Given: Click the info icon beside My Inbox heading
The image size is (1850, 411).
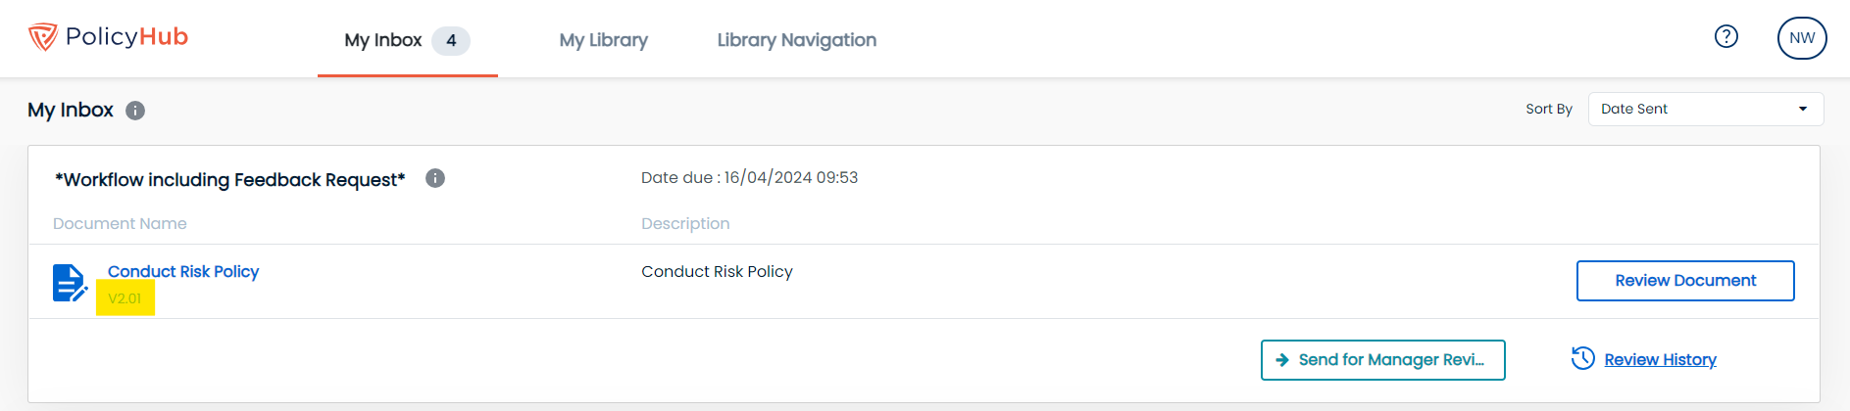Looking at the screenshot, I should pyautogui.click(x=135, y=111).
